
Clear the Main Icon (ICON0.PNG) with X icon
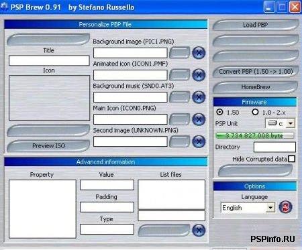pyautogui.click(x=199, y=119)
